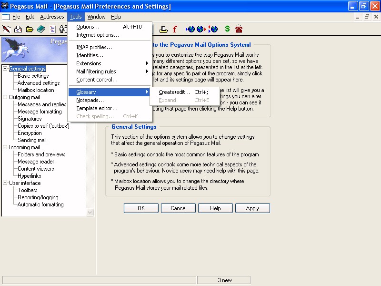Open the Window menu
The width and height of the screenshot is (381, 286).
[x=96, y=17]
